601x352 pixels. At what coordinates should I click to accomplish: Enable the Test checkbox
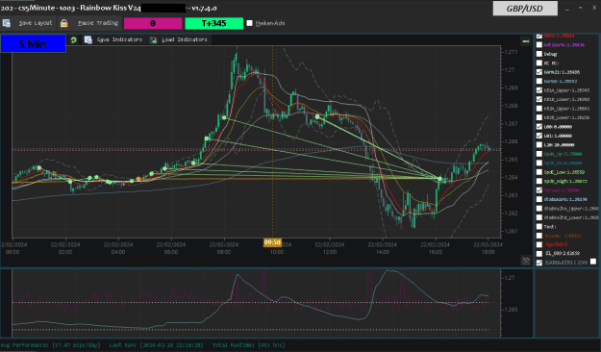(539, 227)
